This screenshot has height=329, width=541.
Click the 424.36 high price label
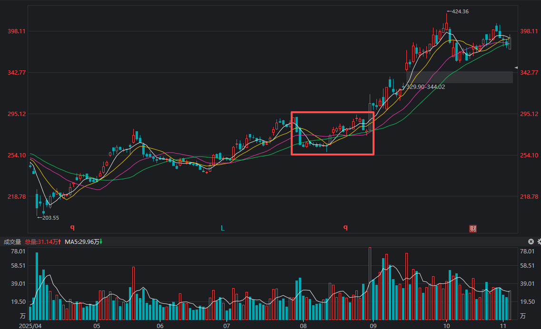click(x=458, y=11)
